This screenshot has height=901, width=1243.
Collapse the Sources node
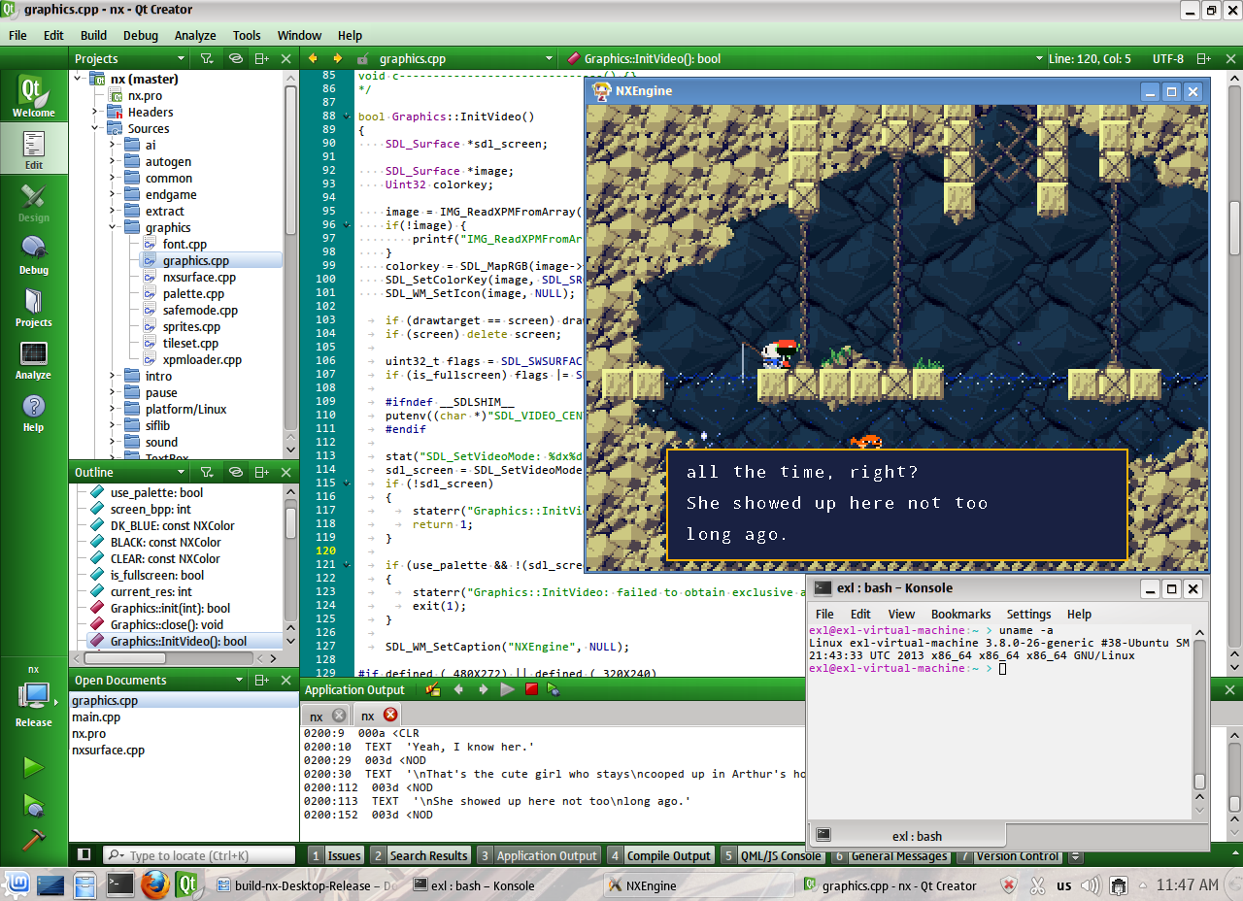(95, 128)
